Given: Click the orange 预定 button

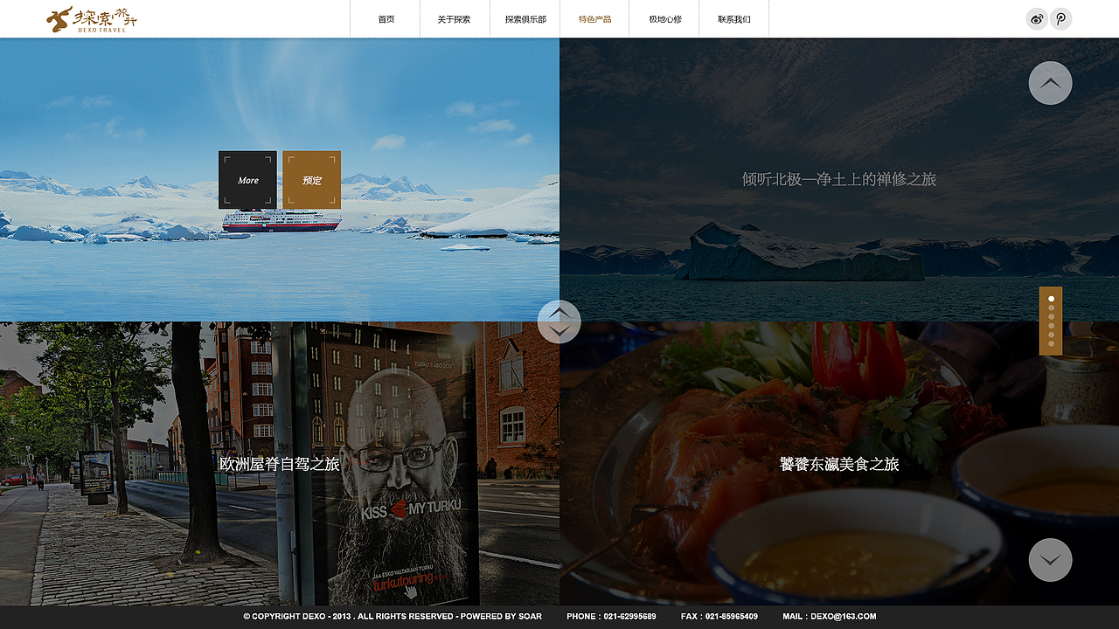Looking at the screenshot, I should point(311,180).
